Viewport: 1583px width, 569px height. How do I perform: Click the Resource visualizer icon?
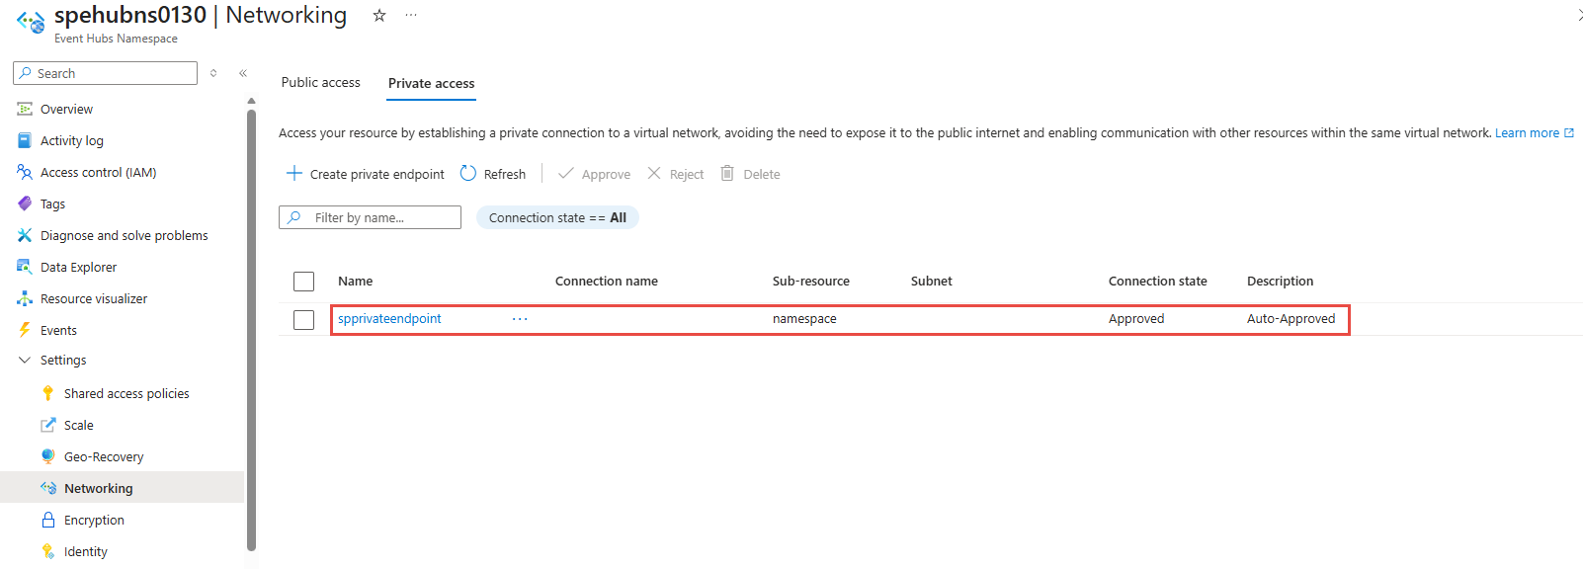point(25,298)
